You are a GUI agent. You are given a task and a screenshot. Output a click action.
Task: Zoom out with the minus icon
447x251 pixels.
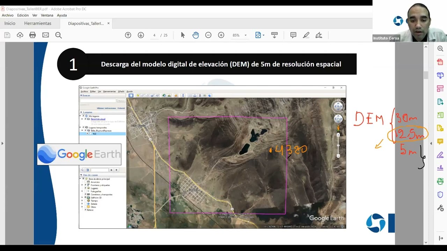tap(208, 35)
